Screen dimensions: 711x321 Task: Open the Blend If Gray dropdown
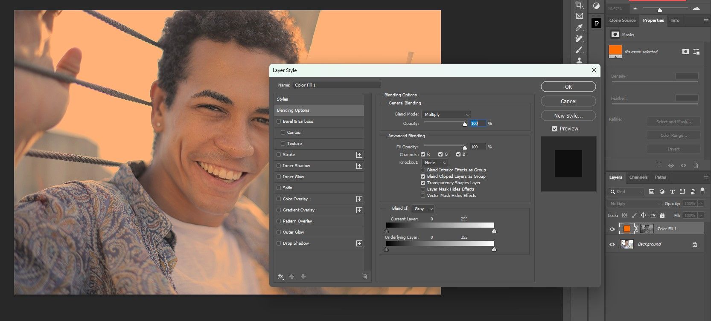(423, 208)
